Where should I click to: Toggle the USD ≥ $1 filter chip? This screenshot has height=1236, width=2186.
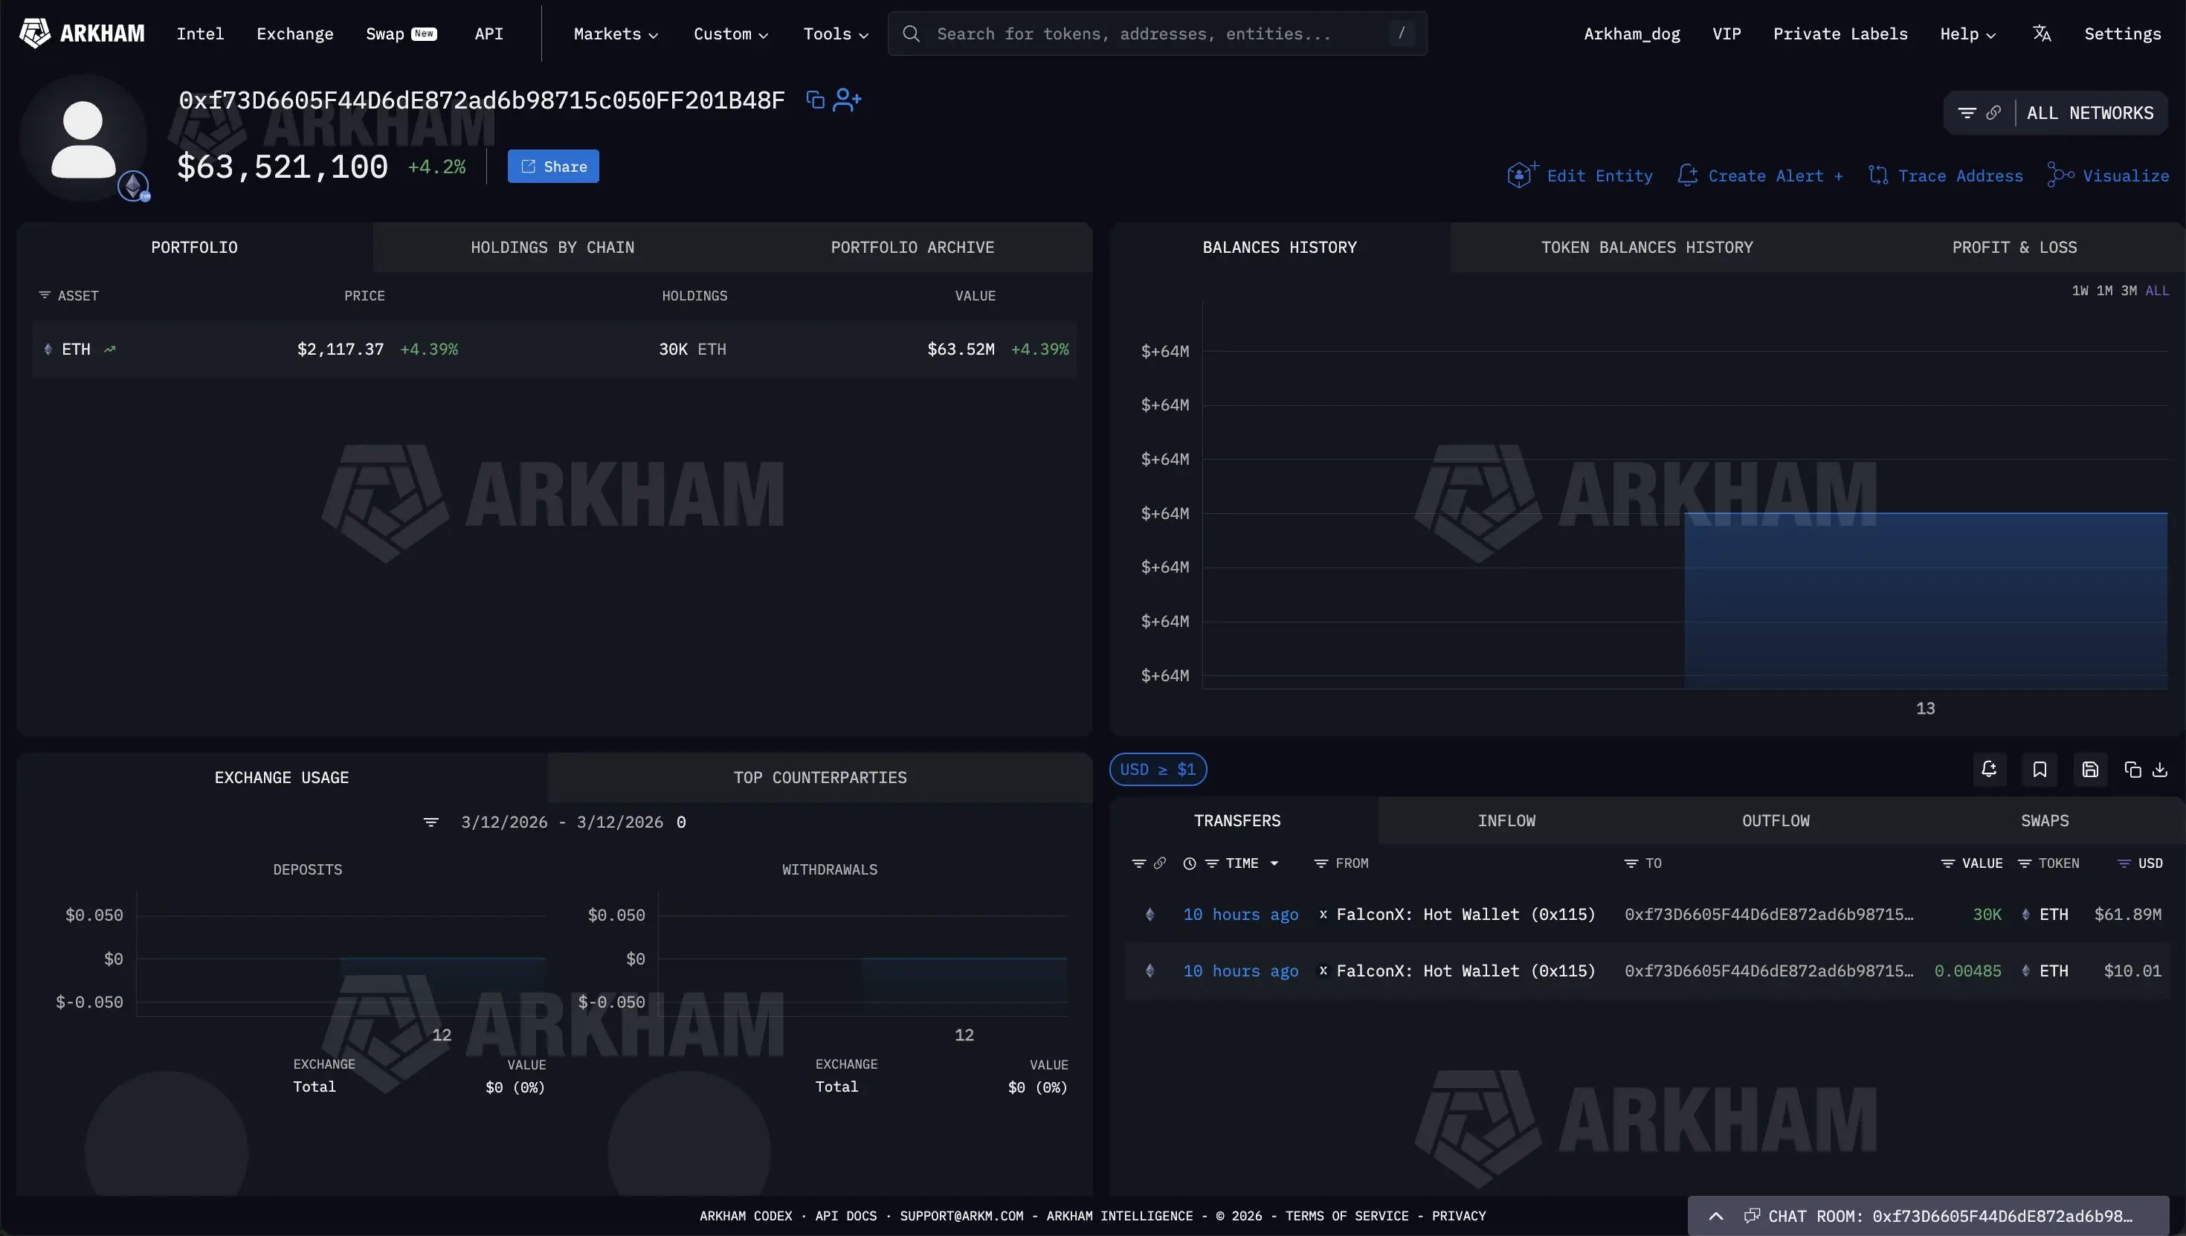point(1158,769)
